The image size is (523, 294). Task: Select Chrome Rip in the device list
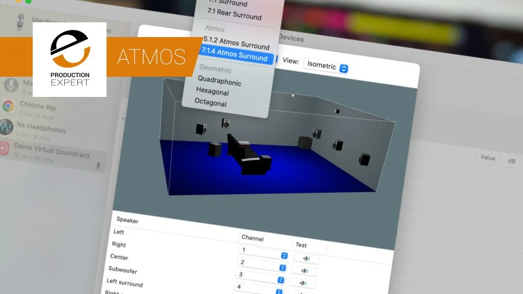(38, 106)
